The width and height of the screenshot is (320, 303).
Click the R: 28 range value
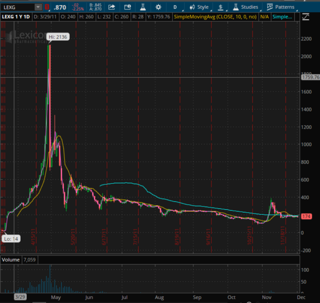138,17
